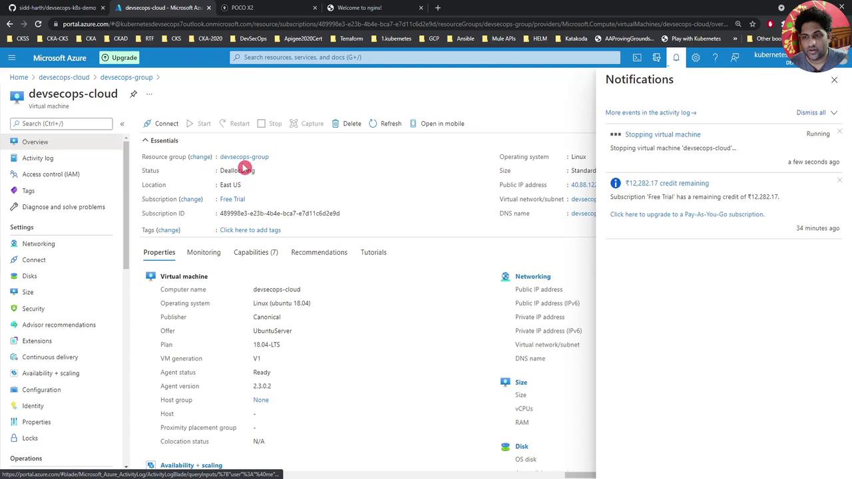Focus the Search resources input field
852x479 pixels.
[426, 57]
